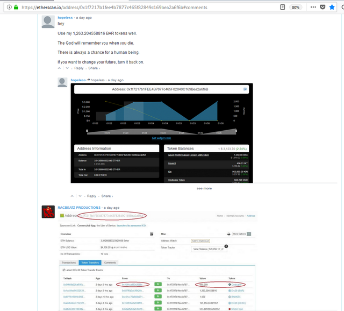The image size is (344, 311).
Task: Open the RACBEATZ etherscan screenshot image
Action: click(157, 261)
